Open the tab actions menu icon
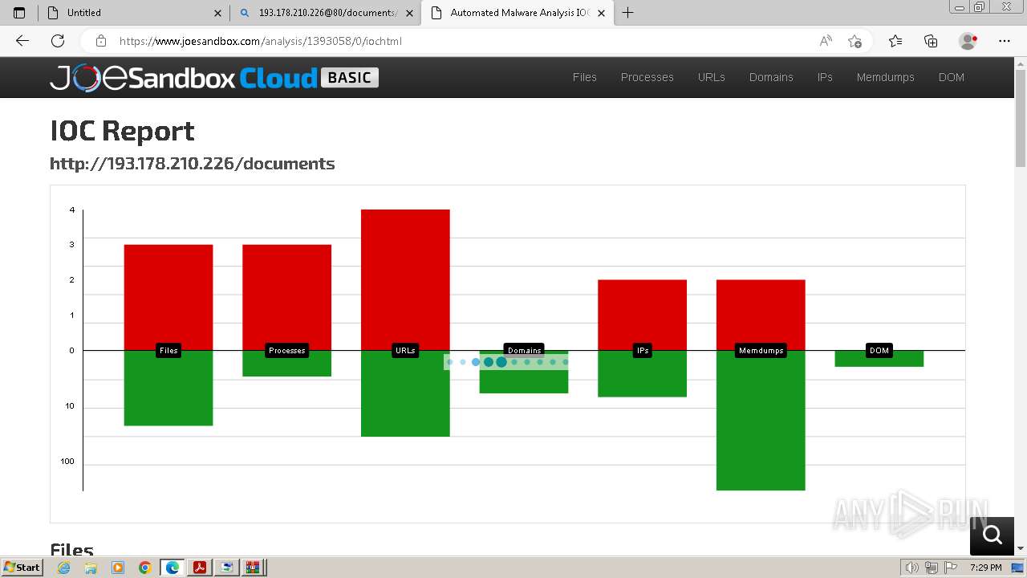1027x578 pixels. pos(19,13)
